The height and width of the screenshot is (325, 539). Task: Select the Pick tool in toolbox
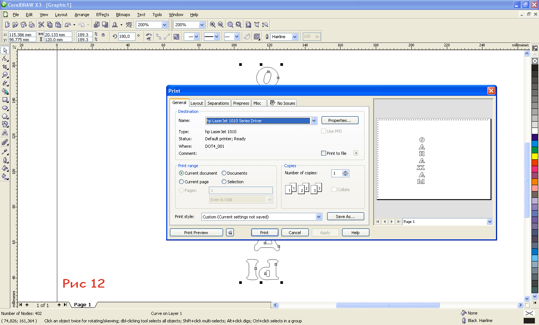coord(5,50)
